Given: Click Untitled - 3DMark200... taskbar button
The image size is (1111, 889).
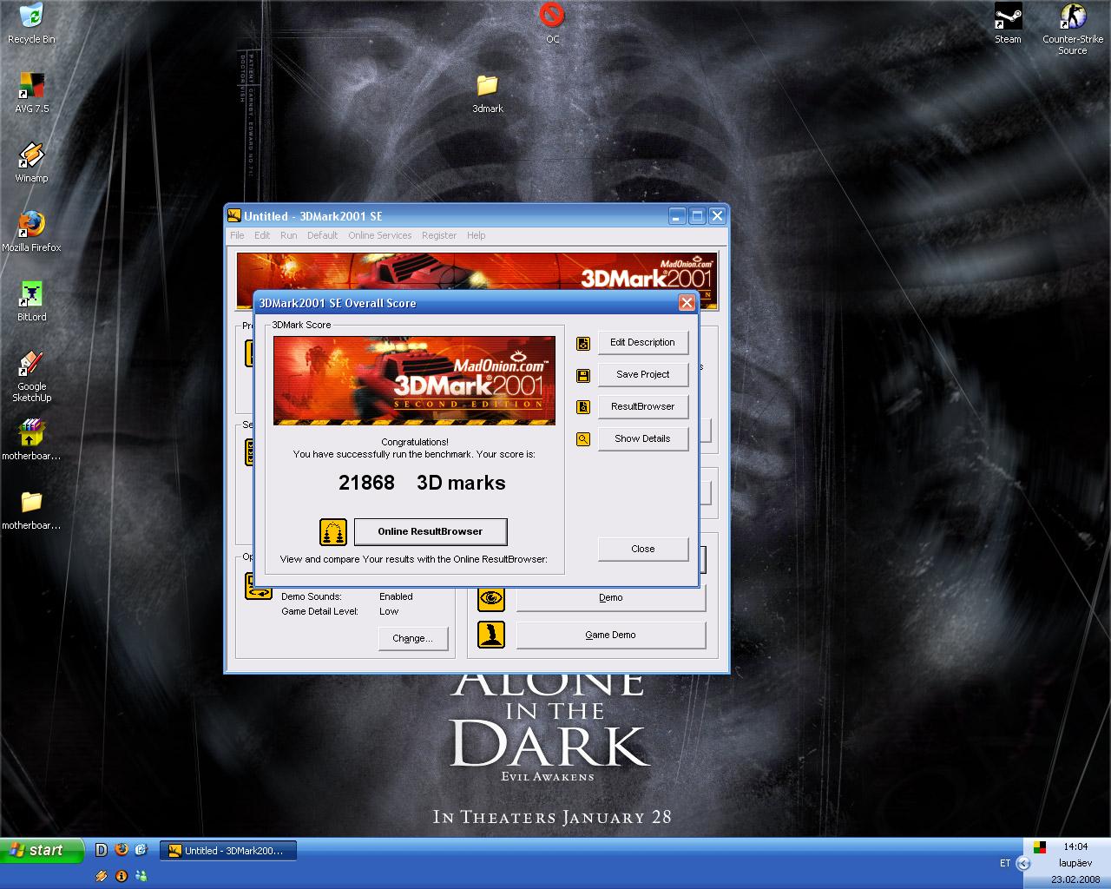Looking at the screenshot, I should coord(228,851).
